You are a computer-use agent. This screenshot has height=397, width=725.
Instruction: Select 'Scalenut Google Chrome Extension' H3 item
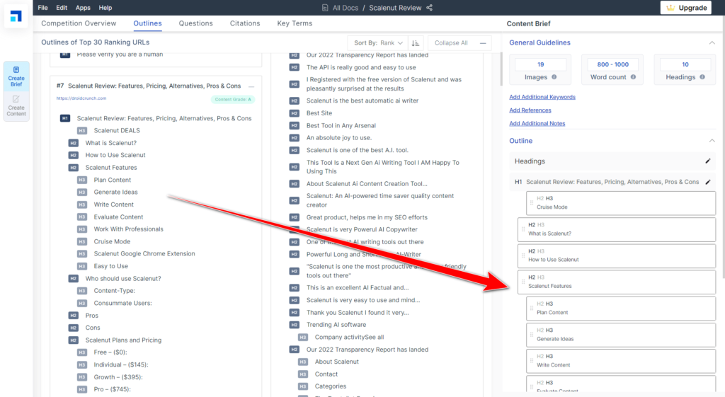click(144, 254)
